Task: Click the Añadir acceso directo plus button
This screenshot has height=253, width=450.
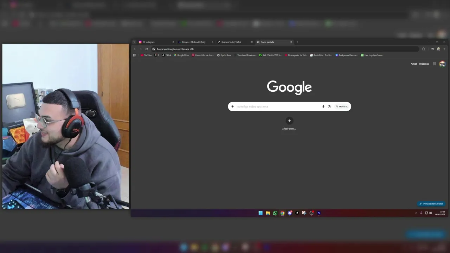Action: click(x=289, y=121)
